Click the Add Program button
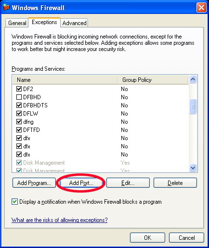 (x=34, y=183)
